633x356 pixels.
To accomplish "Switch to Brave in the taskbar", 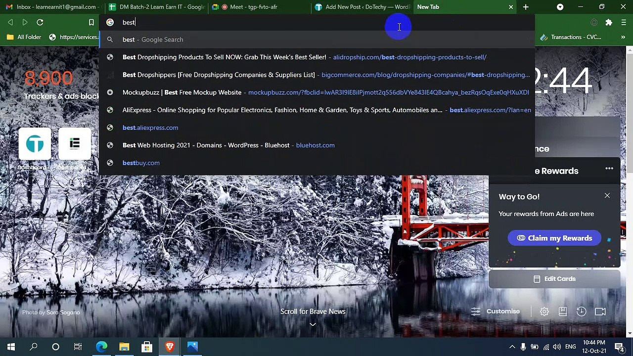I will coord(170,347).
